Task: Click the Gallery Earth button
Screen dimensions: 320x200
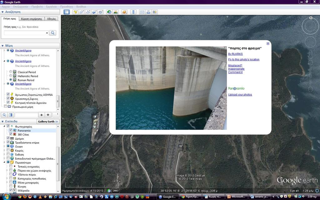Action: tap(48, 122)
